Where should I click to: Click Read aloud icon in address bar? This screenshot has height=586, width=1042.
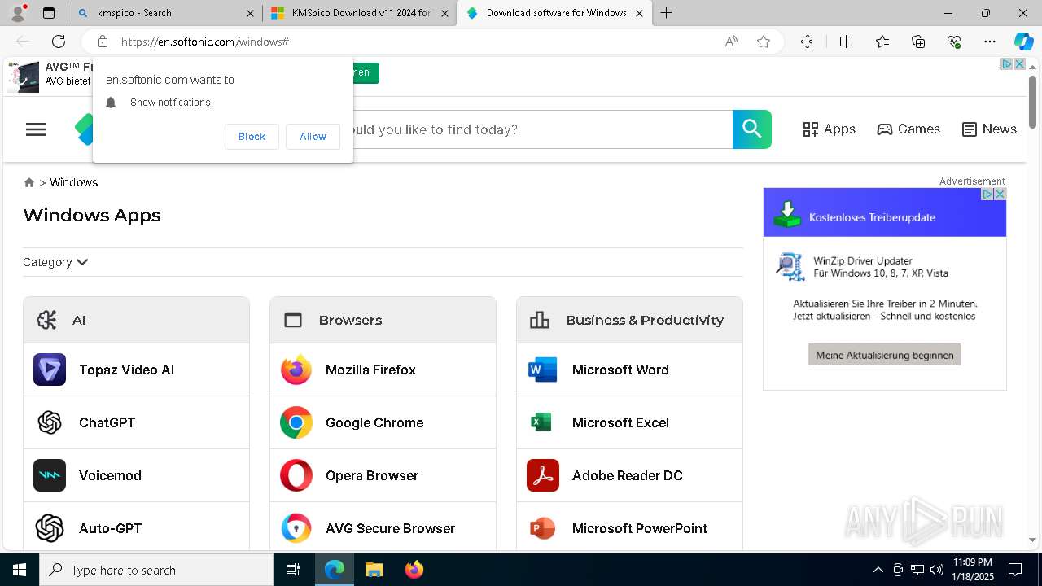[x=731, y=42]
